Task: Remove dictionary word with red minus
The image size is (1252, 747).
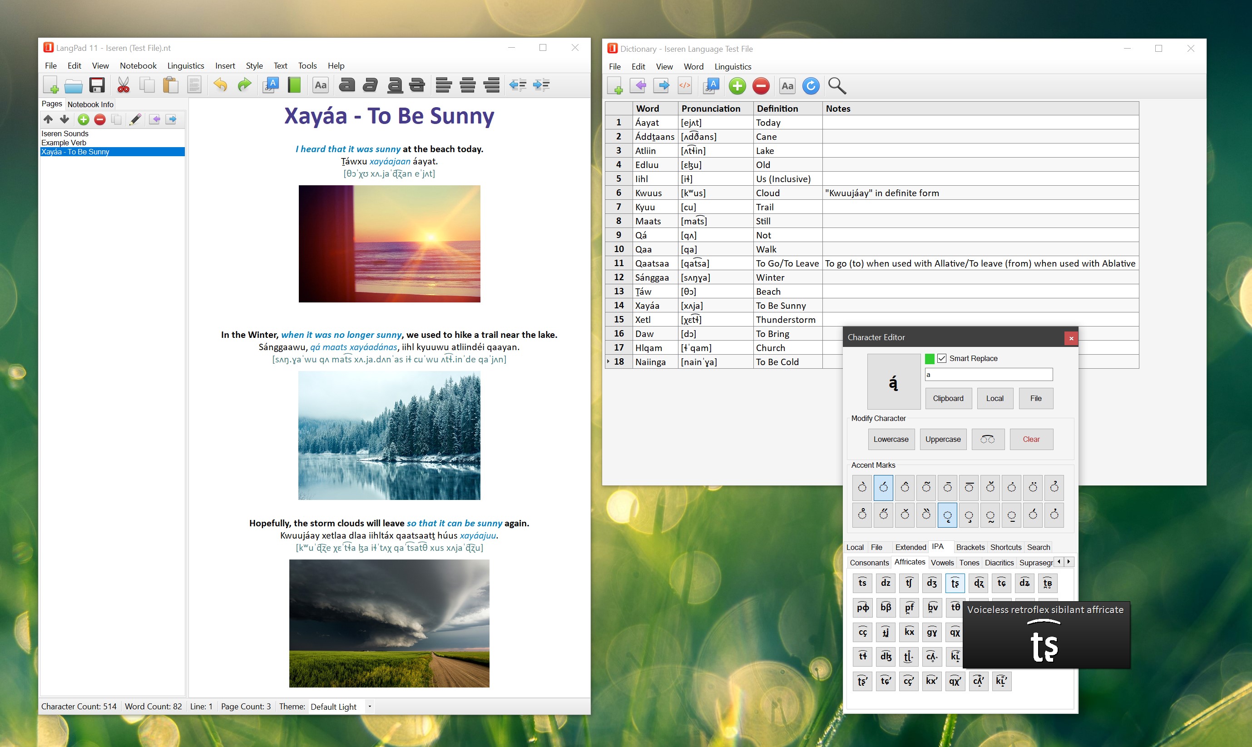Action: (761, 86)
